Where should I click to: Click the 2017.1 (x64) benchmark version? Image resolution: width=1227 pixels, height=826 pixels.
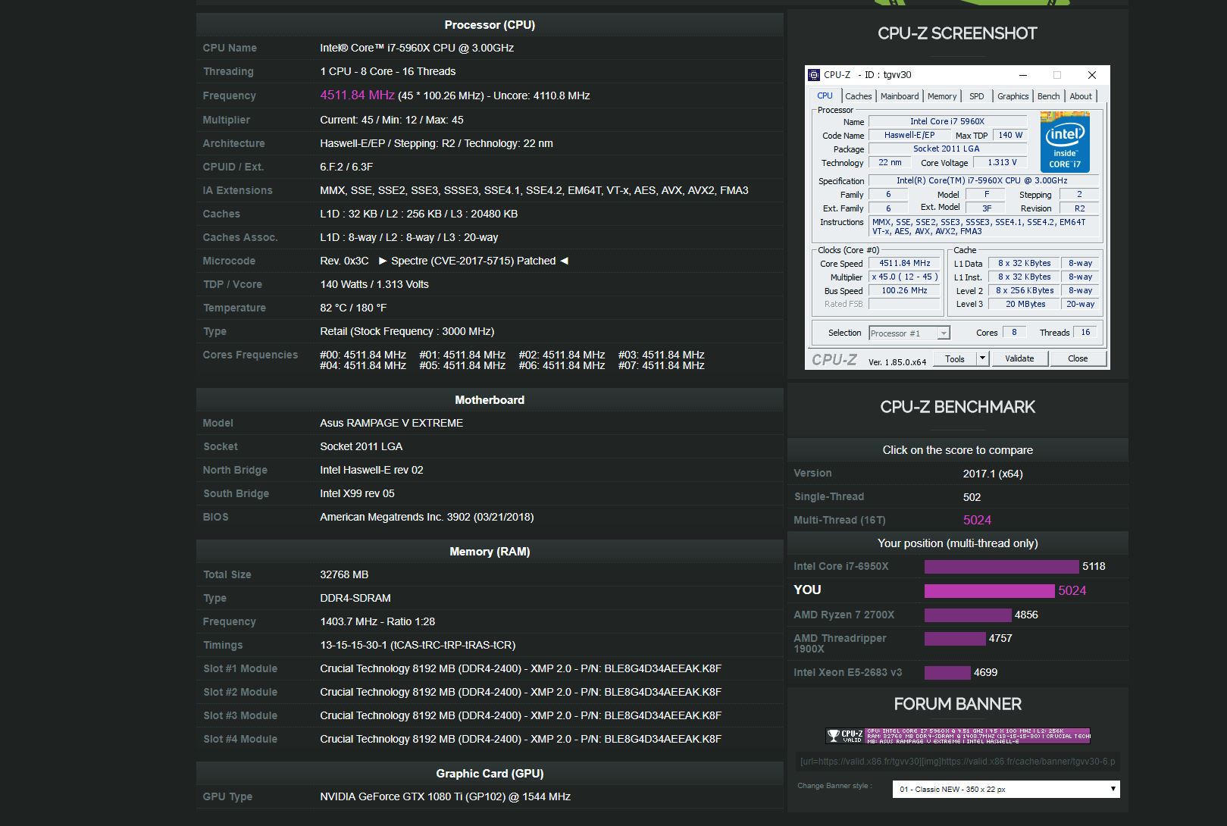point(993,474)
